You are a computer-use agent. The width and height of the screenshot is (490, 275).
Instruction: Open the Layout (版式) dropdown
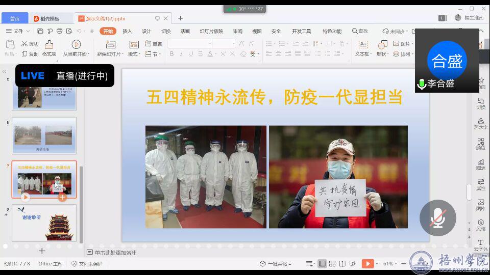pyautogui.click(x=134, y=54)
